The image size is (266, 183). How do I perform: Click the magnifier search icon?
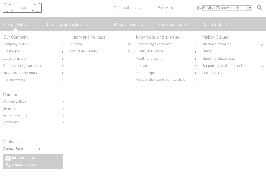click(x=260, y=8)
